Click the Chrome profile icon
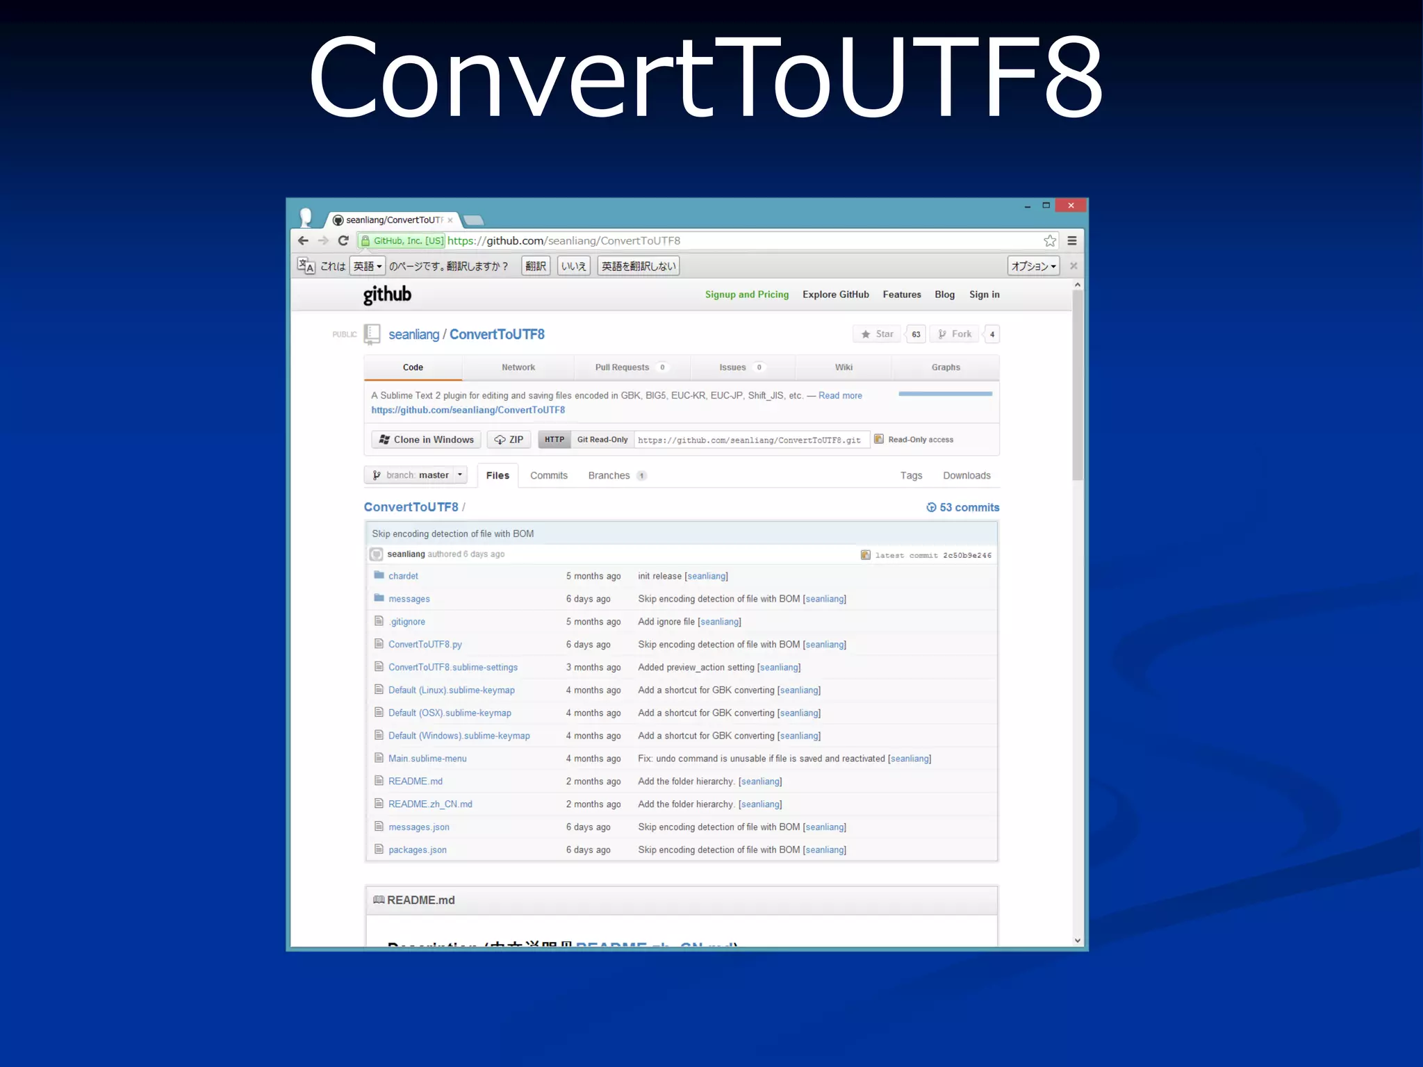The image size is (1423, 1067). coord(306,217)
